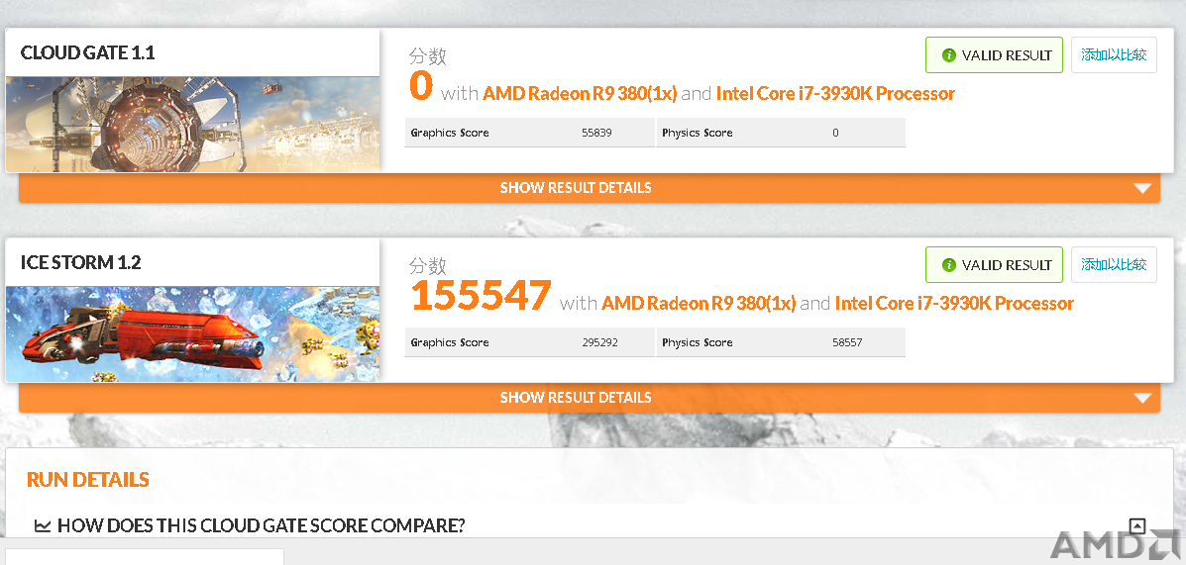Select Cloud Gate Physics Score value 0
This screenshot has width=1186, height=565.
(x=835, y=133)
